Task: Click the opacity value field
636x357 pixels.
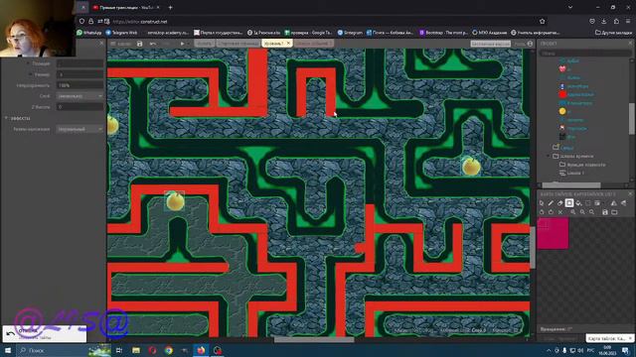Action: pyautogui.click(x=79, y=85)
